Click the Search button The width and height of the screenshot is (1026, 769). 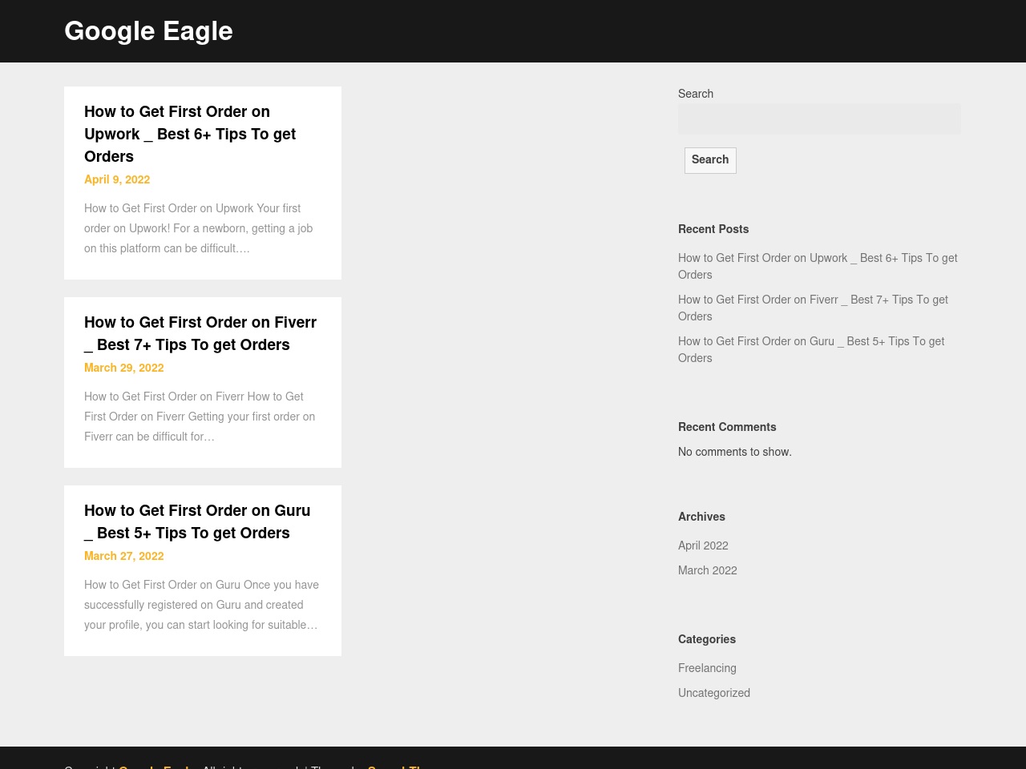coord(710,159)
